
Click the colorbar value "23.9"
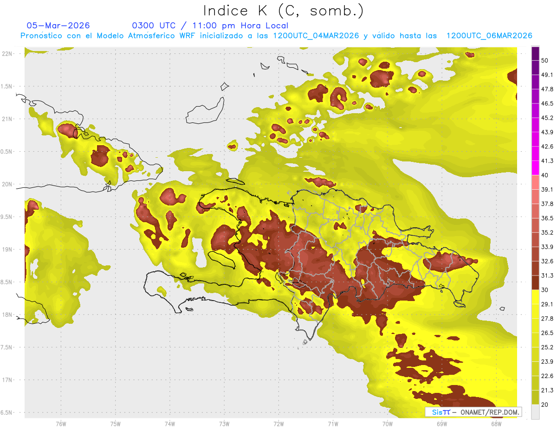click(547, 362)
